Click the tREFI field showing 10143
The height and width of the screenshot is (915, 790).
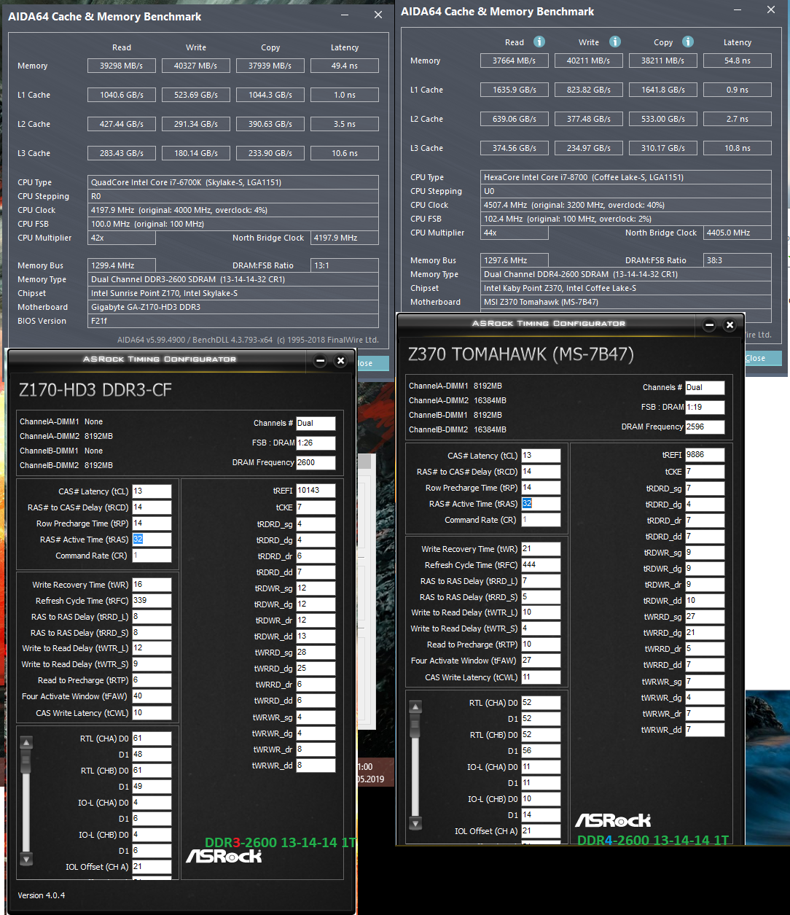[316, 491]
